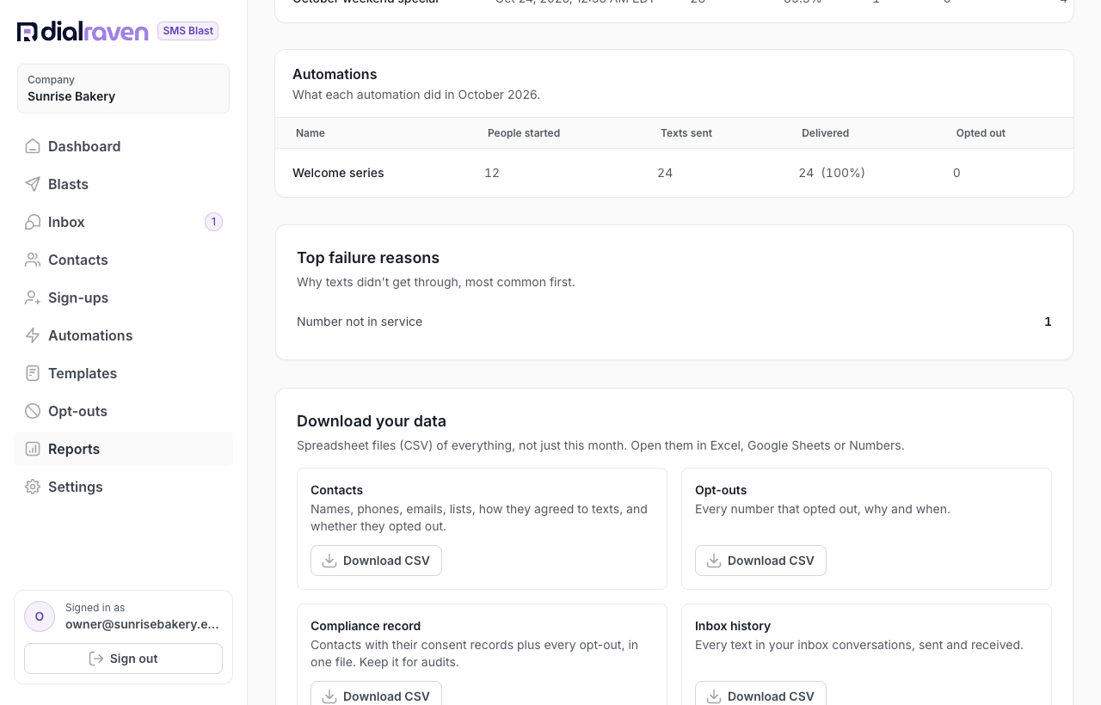Click the owner@sunrisebakery email text

click(x=142, y=624)
